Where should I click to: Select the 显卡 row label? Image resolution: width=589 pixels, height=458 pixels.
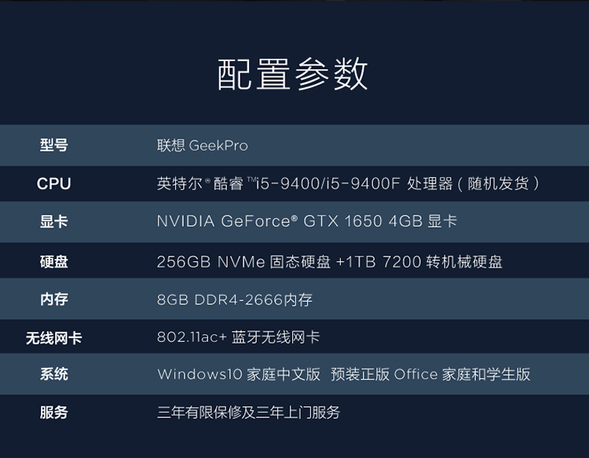point(53,222)
